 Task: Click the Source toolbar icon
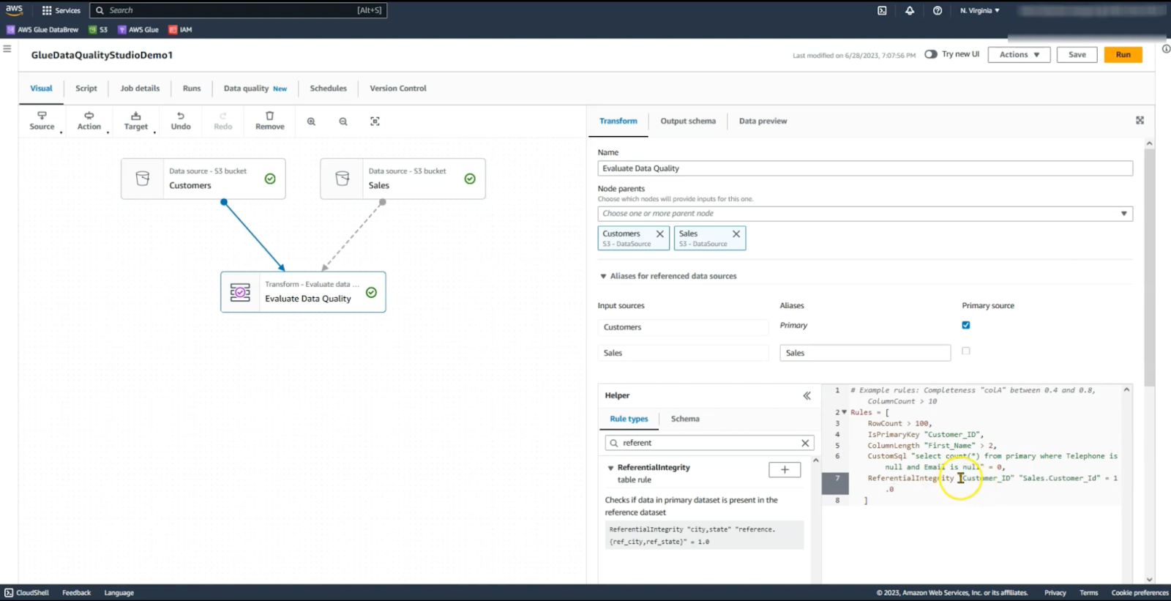(42, 121)
